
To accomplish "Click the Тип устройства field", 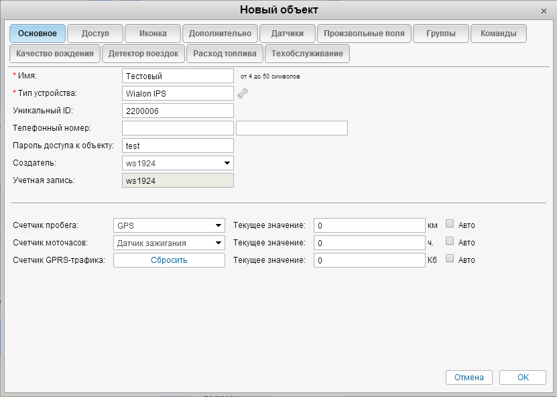I will coord(178,93).
